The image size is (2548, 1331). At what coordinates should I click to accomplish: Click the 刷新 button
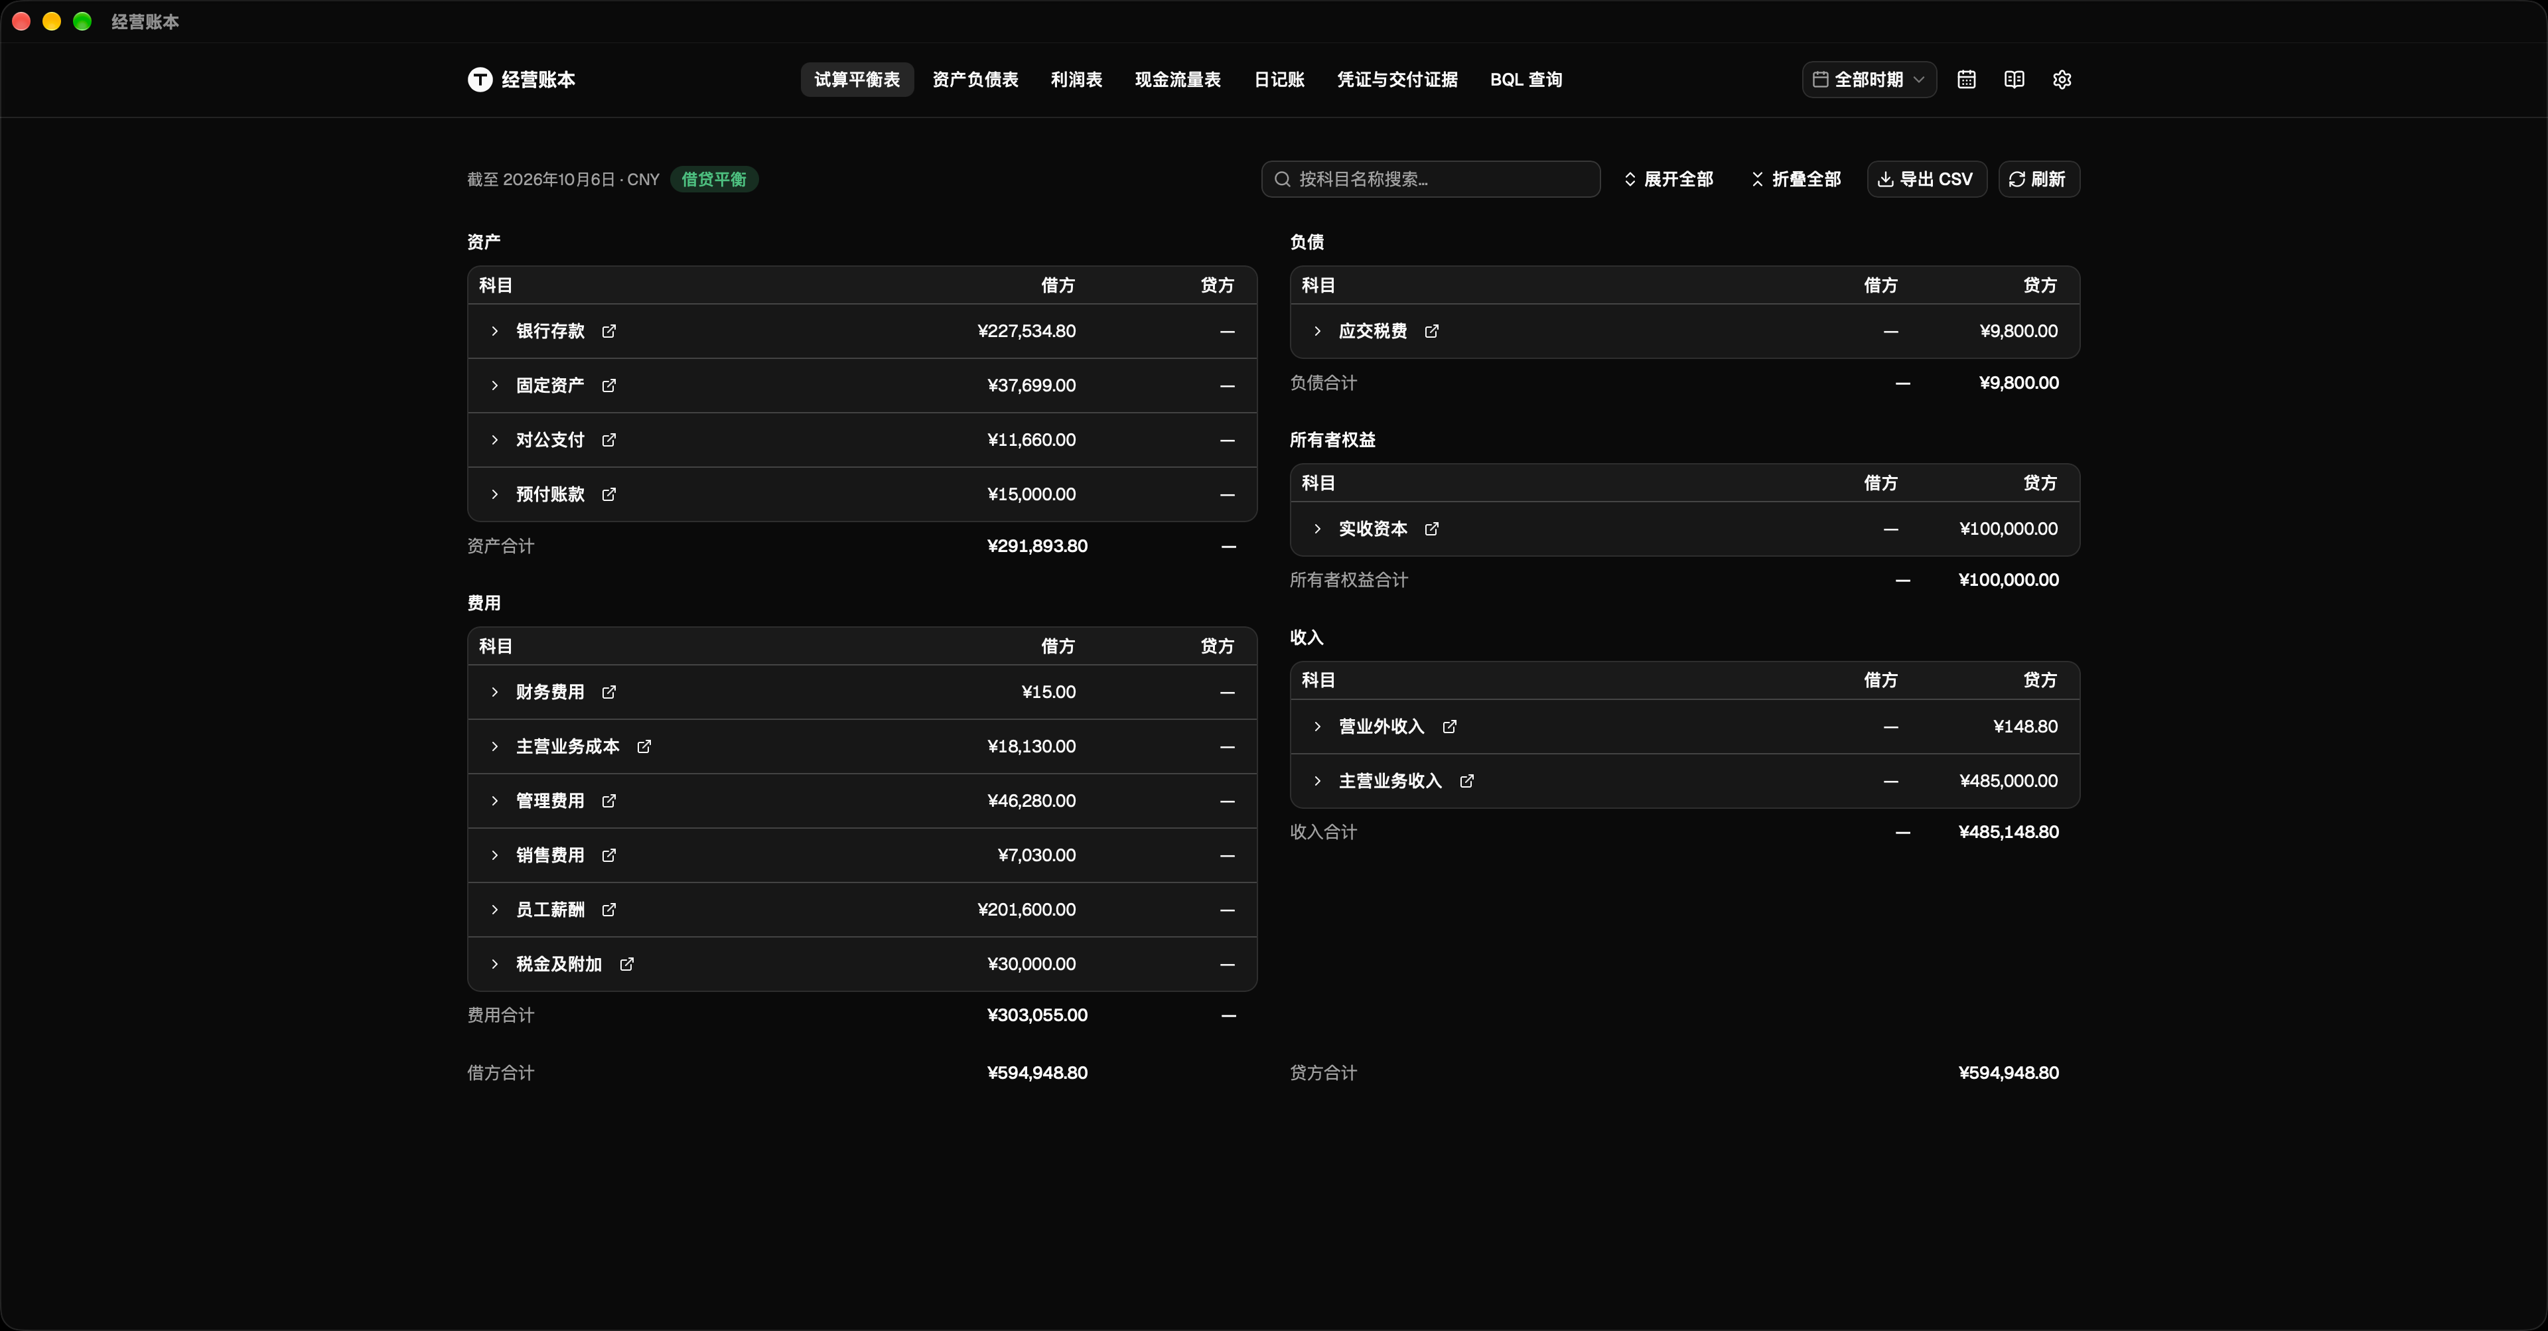pyautogui.click(x=2038, y=179)
